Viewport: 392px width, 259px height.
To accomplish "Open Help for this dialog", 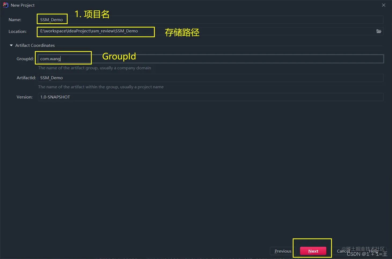I will point(373,251).
